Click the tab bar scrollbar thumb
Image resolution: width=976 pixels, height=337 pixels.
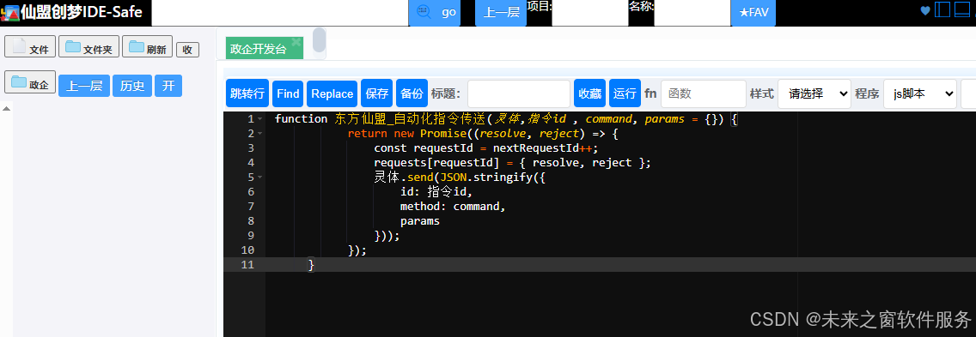[x=320, y=39]
